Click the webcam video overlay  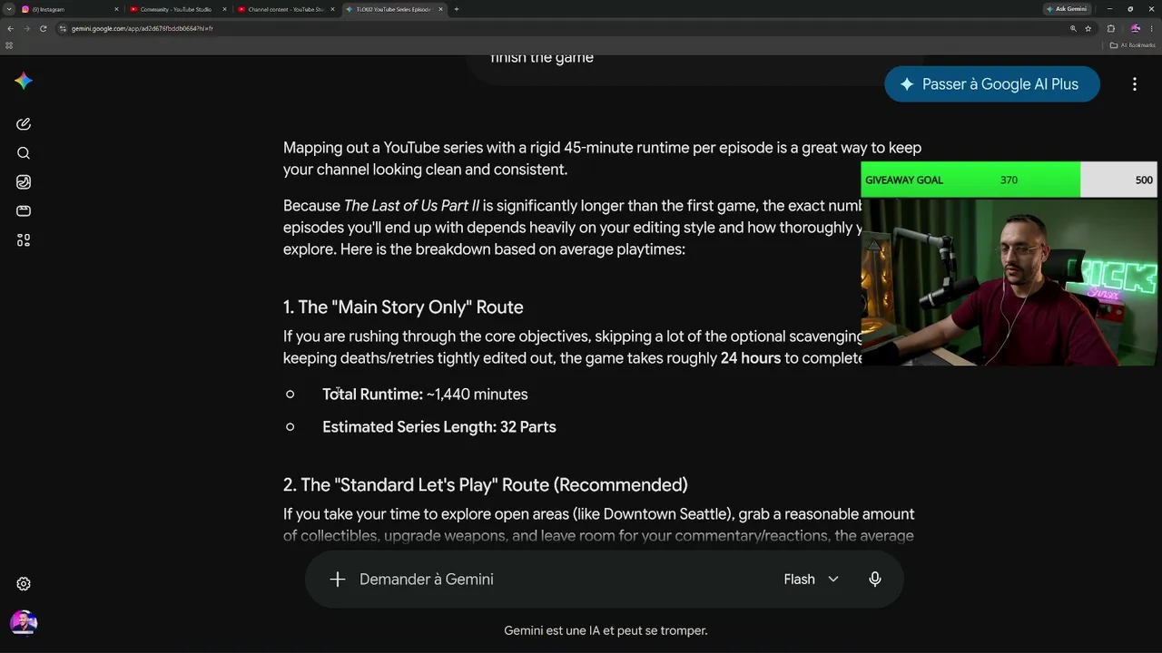pyautogui.click(x=1009, y=282)
